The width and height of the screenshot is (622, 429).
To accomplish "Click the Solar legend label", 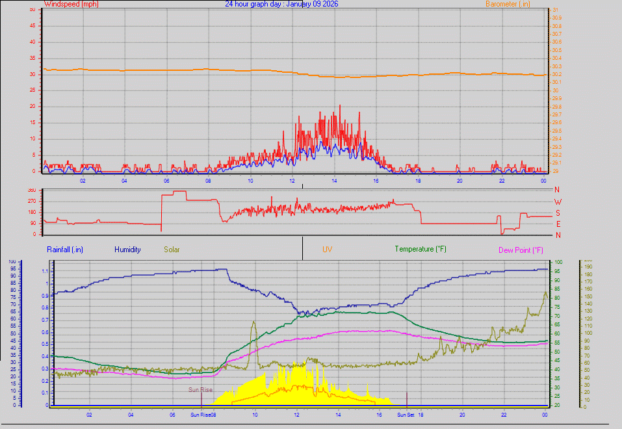I will (x=172, y=249).
